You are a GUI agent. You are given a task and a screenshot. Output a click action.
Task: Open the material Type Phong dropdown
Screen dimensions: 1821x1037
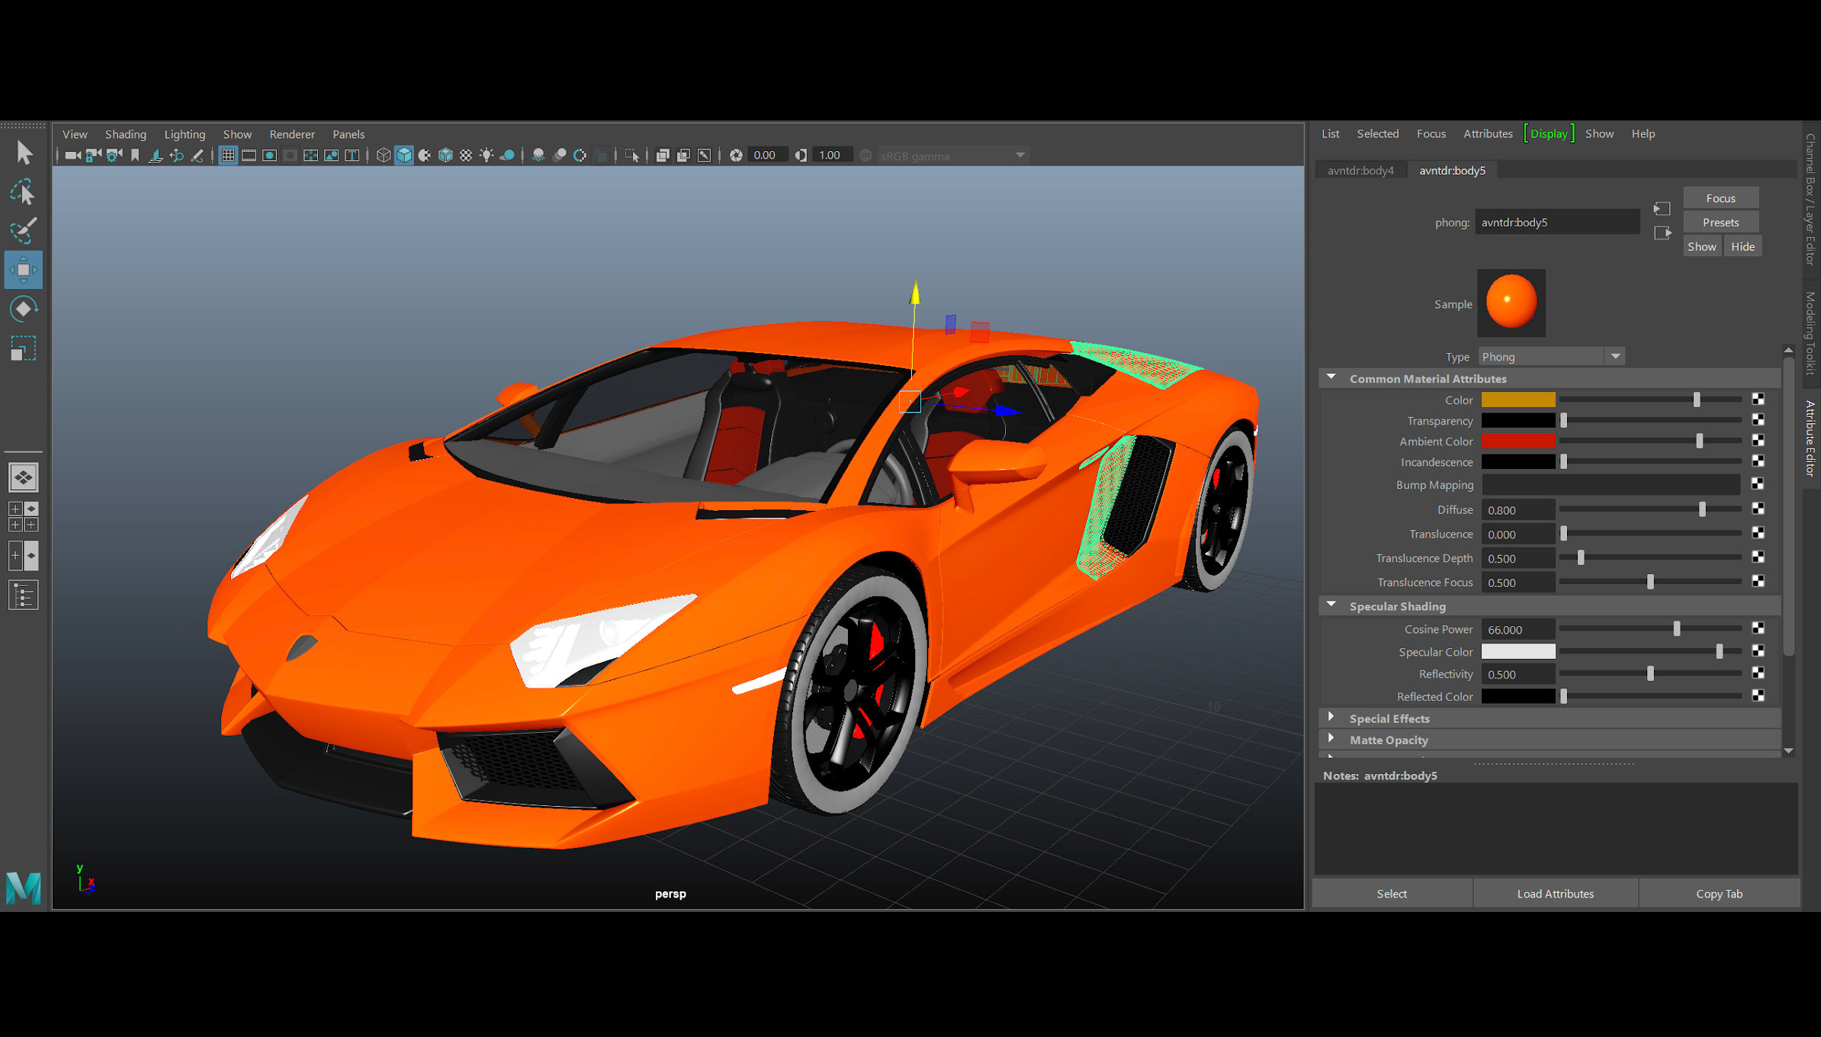(x=1551, y=357)
